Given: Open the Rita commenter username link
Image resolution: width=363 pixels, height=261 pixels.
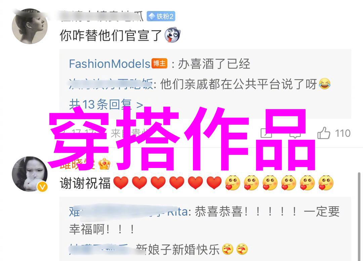Looking at the screenshot, I should tap(128, 212).
